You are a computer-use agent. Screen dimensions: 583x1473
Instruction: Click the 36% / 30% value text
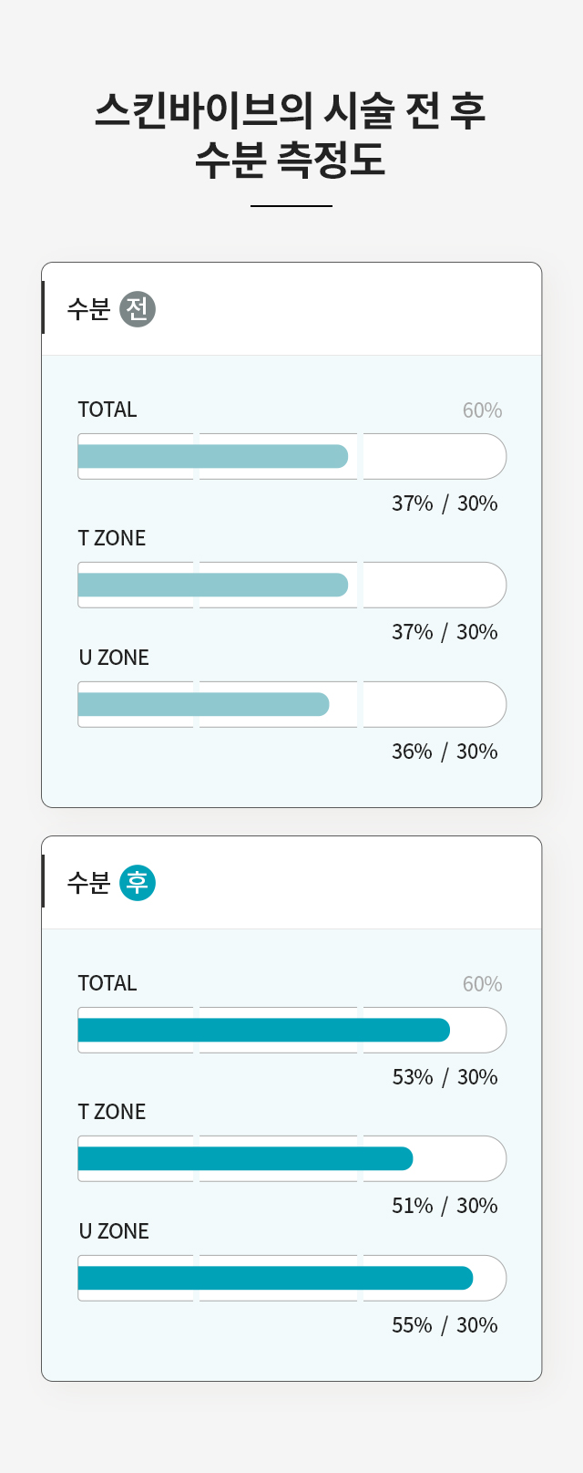point(445,752)
